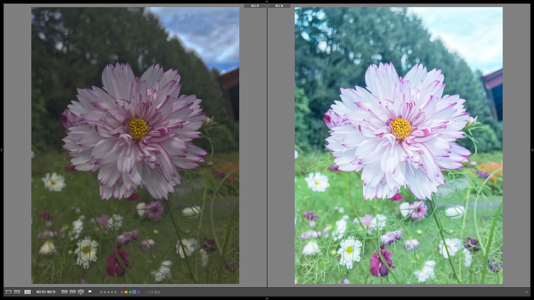534x300 pixels.
Task: Set white pick flag
Action: (90, 292)
